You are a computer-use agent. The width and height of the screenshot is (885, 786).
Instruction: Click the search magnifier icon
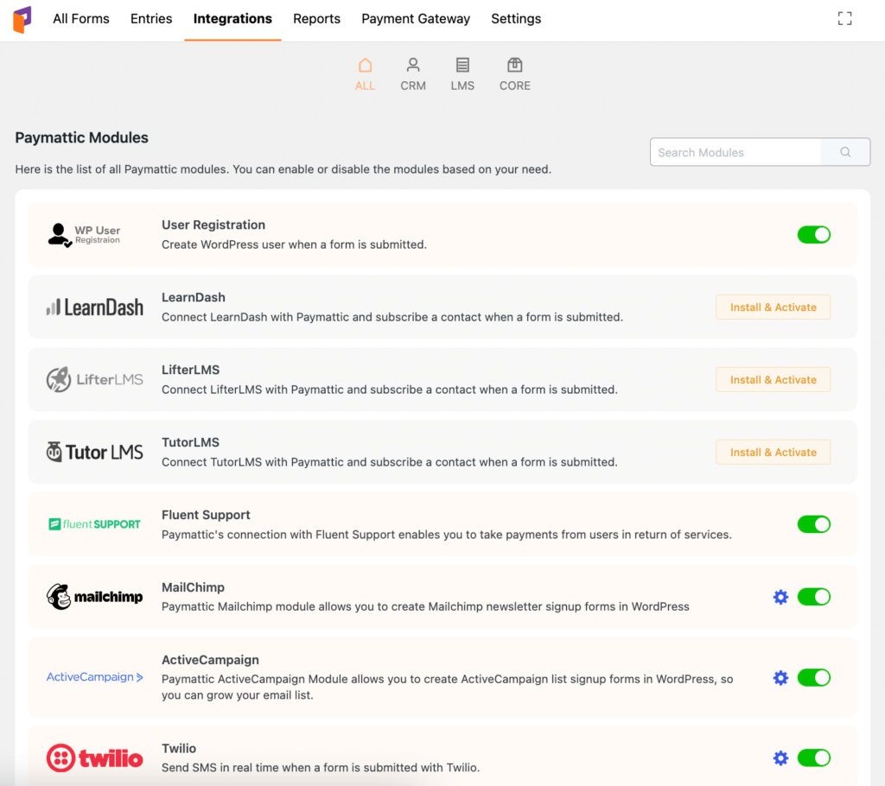point(845,152)
